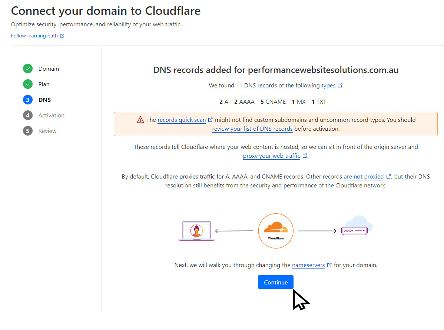Open the "proxy your web traffic" link
The height and width of the screenshot is (330, 444).
tap(271, 156)
